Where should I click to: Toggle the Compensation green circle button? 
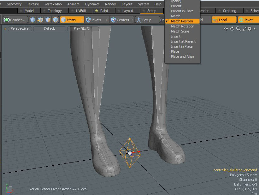tap(15, 20)
